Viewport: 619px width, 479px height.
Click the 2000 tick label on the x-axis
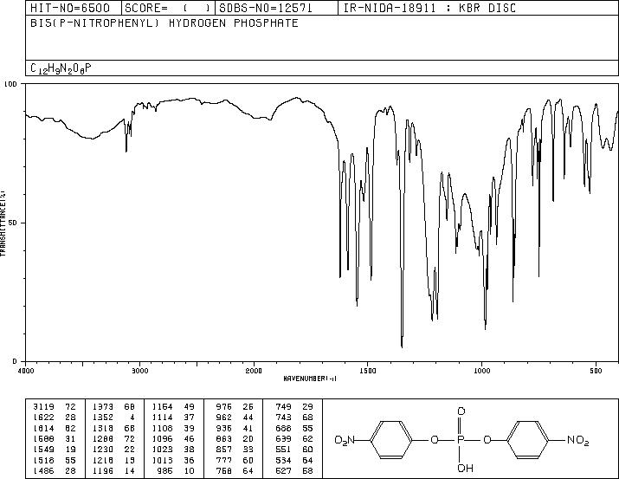254,371
